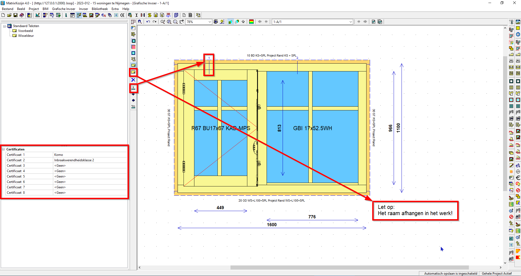Viewport: 521px width, 276px height.
Task: Open the 3D view icon
Action: 168,15
